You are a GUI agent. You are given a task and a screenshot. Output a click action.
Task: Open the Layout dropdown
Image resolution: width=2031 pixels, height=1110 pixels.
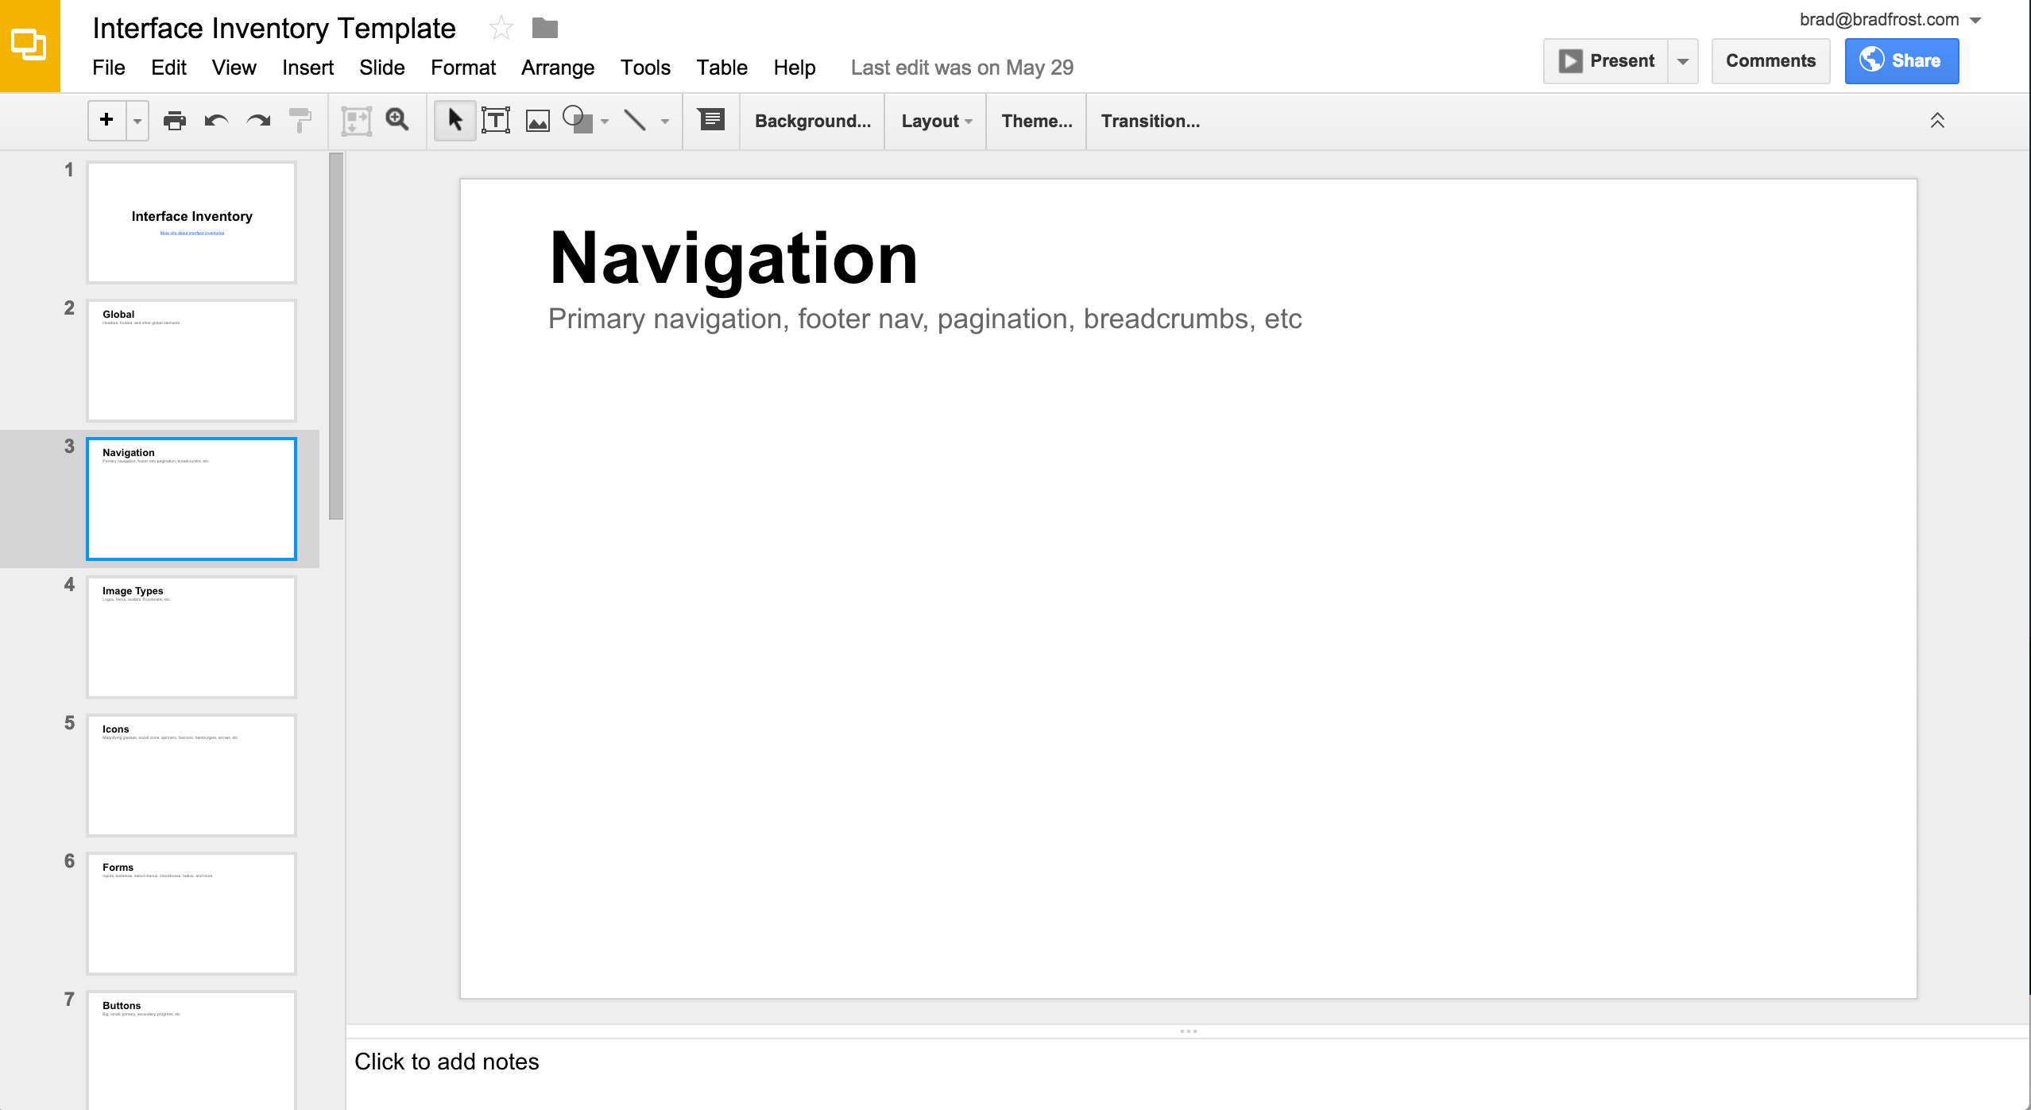coord(936,121)
